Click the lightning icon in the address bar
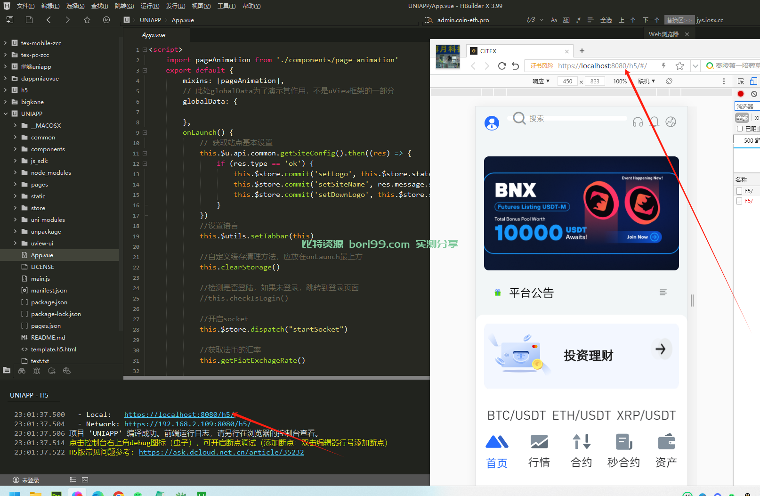The image size is (760, 496). (x=664, y=66)
